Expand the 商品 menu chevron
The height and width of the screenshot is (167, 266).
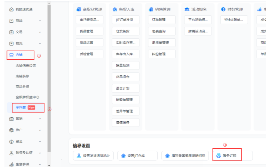point(40,21)
